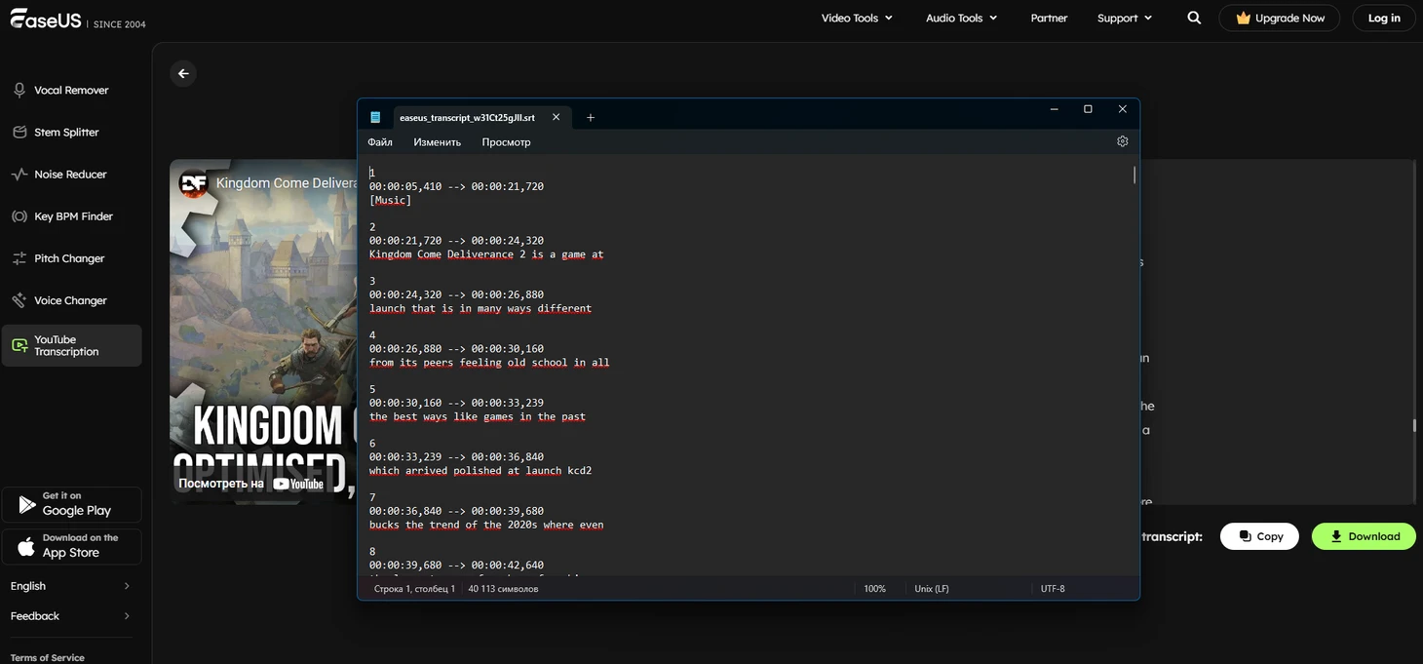
Task: Click the video channel avatar icon
Action: coord(193,183)
